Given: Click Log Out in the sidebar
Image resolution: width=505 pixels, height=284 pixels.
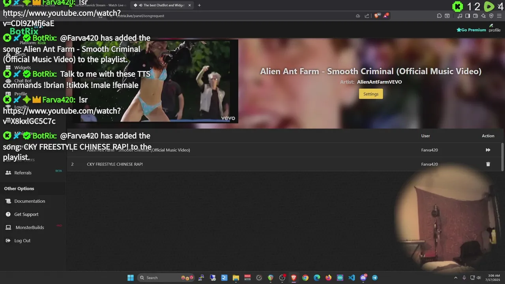Looking at the screenshot, I should coord(22,241).
